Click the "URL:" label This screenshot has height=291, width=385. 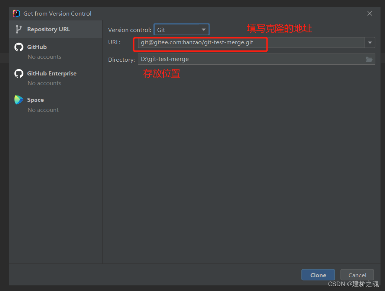click(114, 42)
